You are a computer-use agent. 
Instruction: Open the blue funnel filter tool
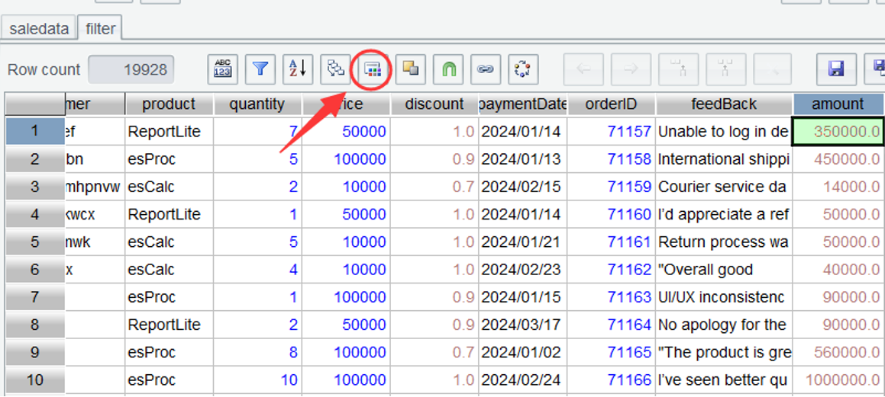tap(260, 69)
